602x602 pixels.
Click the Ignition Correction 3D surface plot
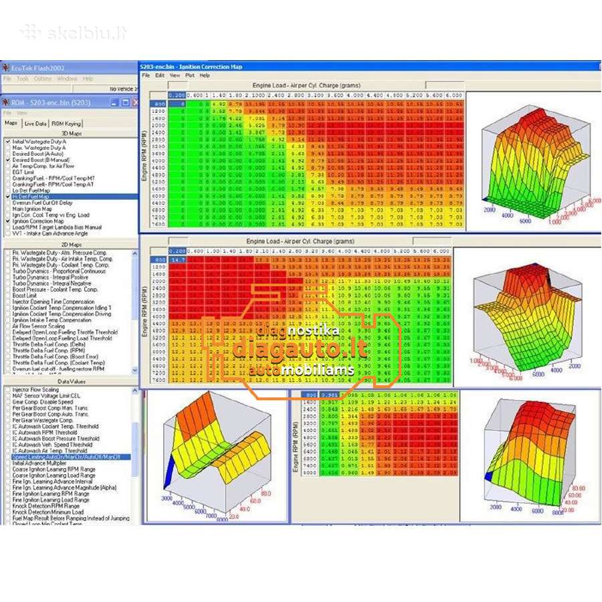pos(534,161)
